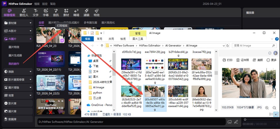Open the 動圖庫 library

point(18,119)
